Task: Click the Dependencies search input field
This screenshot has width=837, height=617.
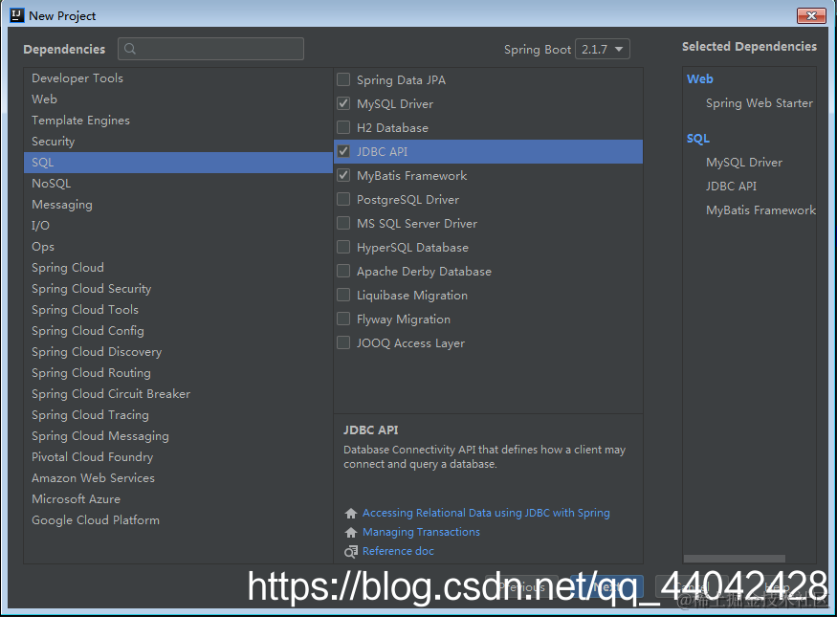Action: 210,49
